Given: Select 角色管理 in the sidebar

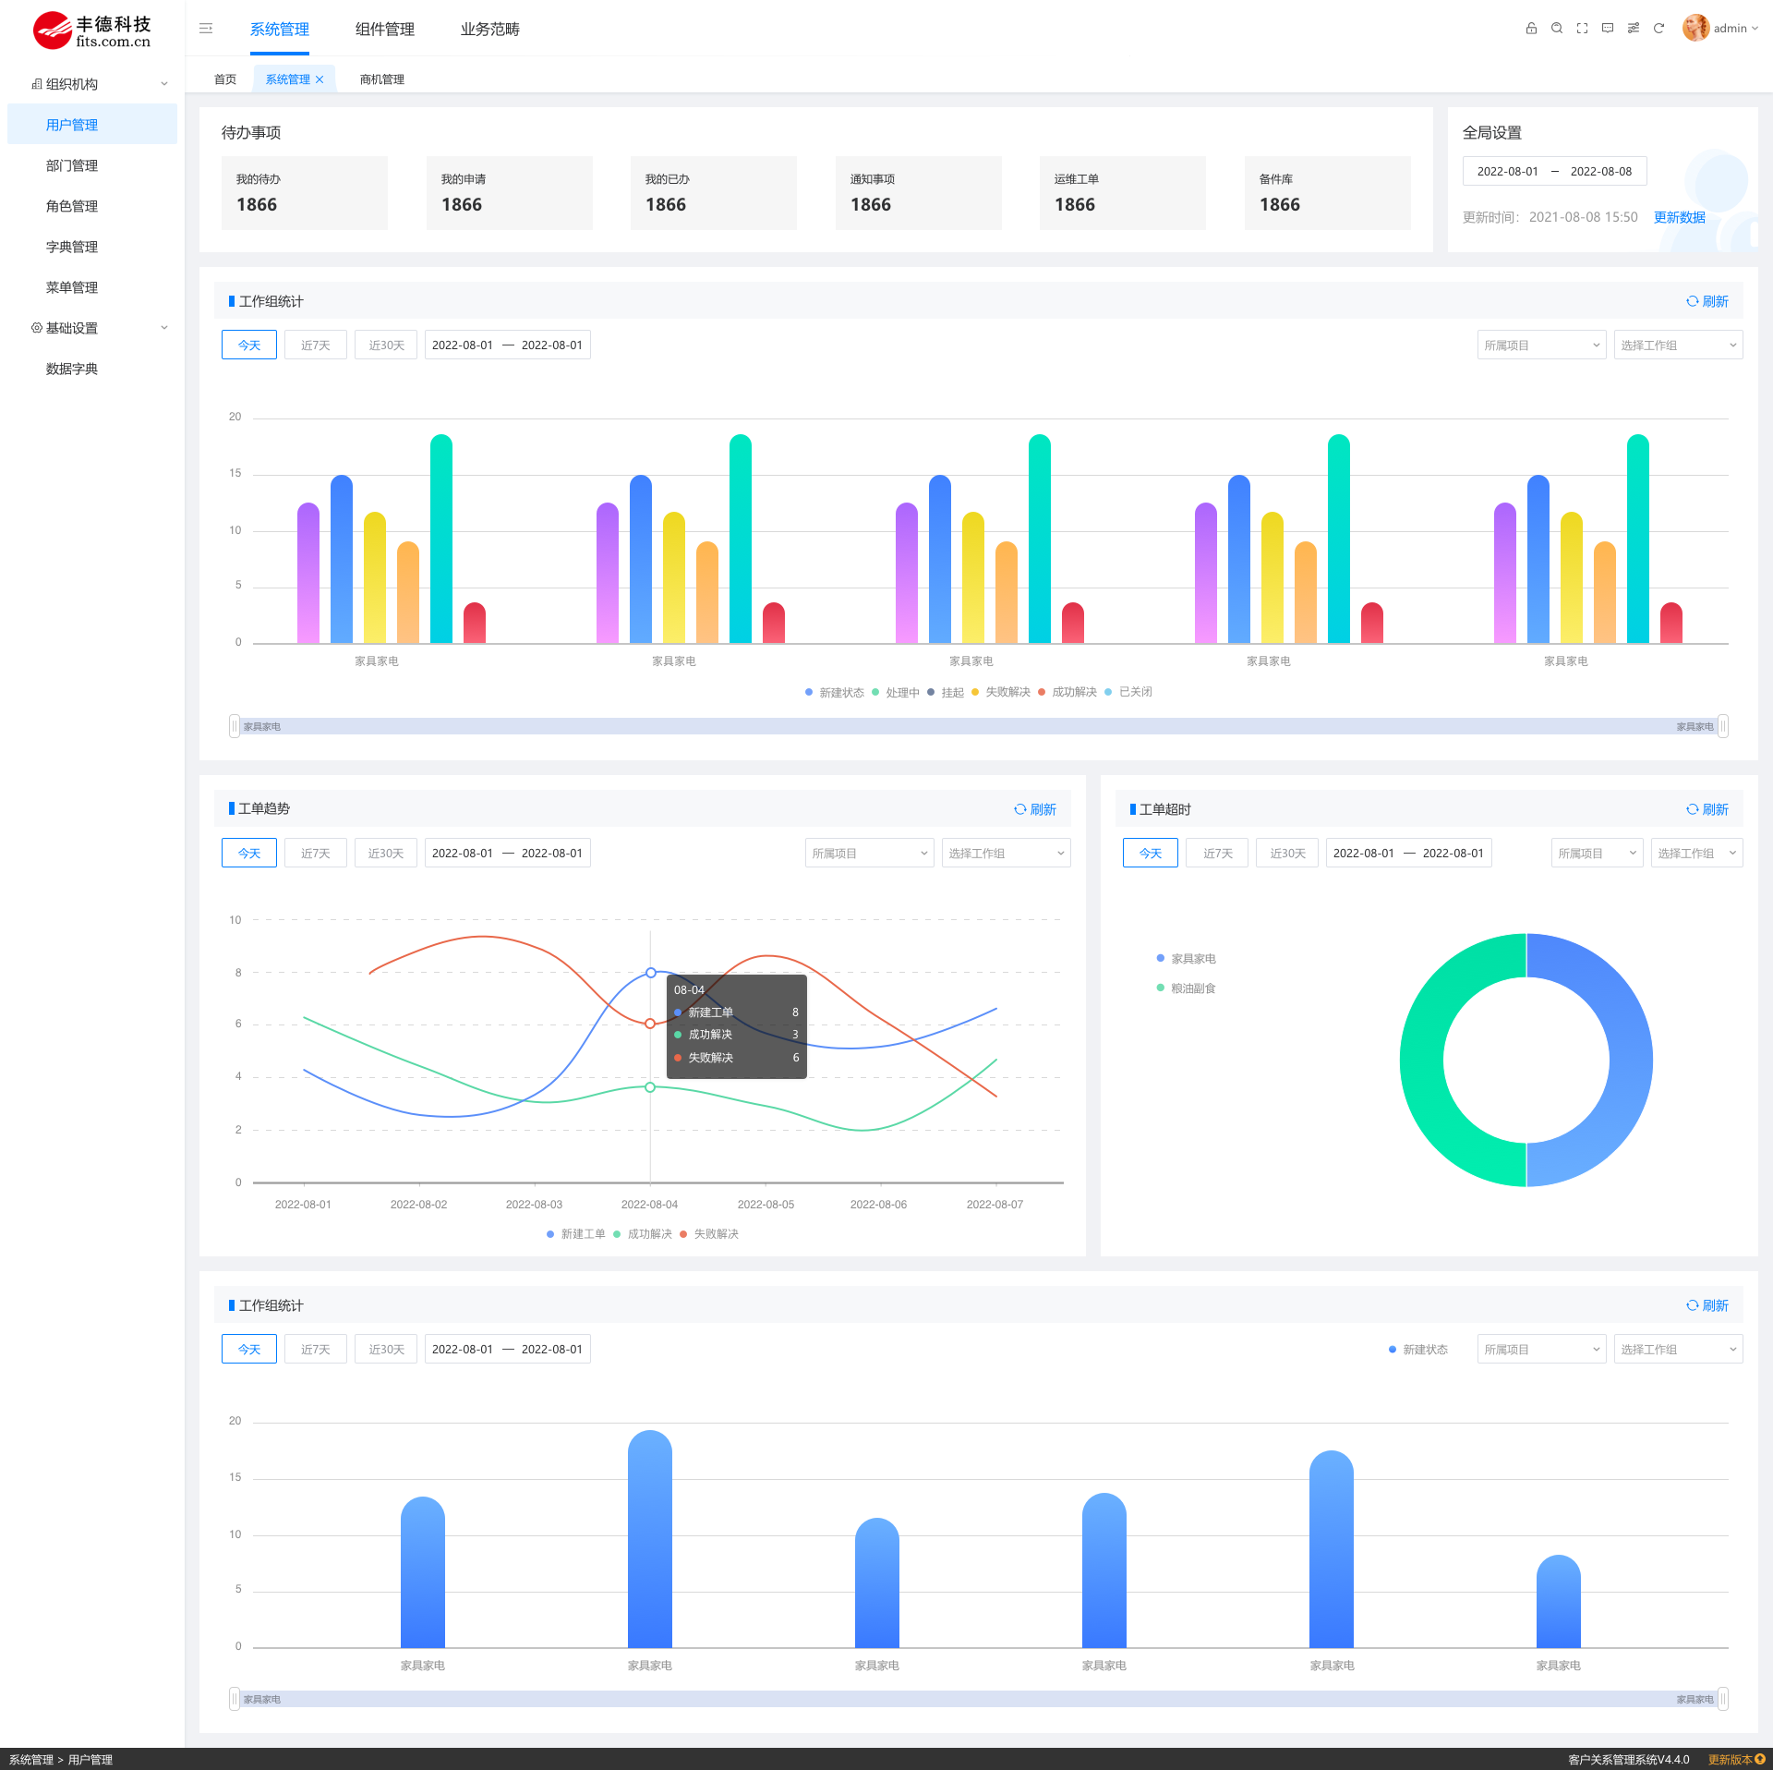Looking at the screenshot, I should click(x=92, y=206).
